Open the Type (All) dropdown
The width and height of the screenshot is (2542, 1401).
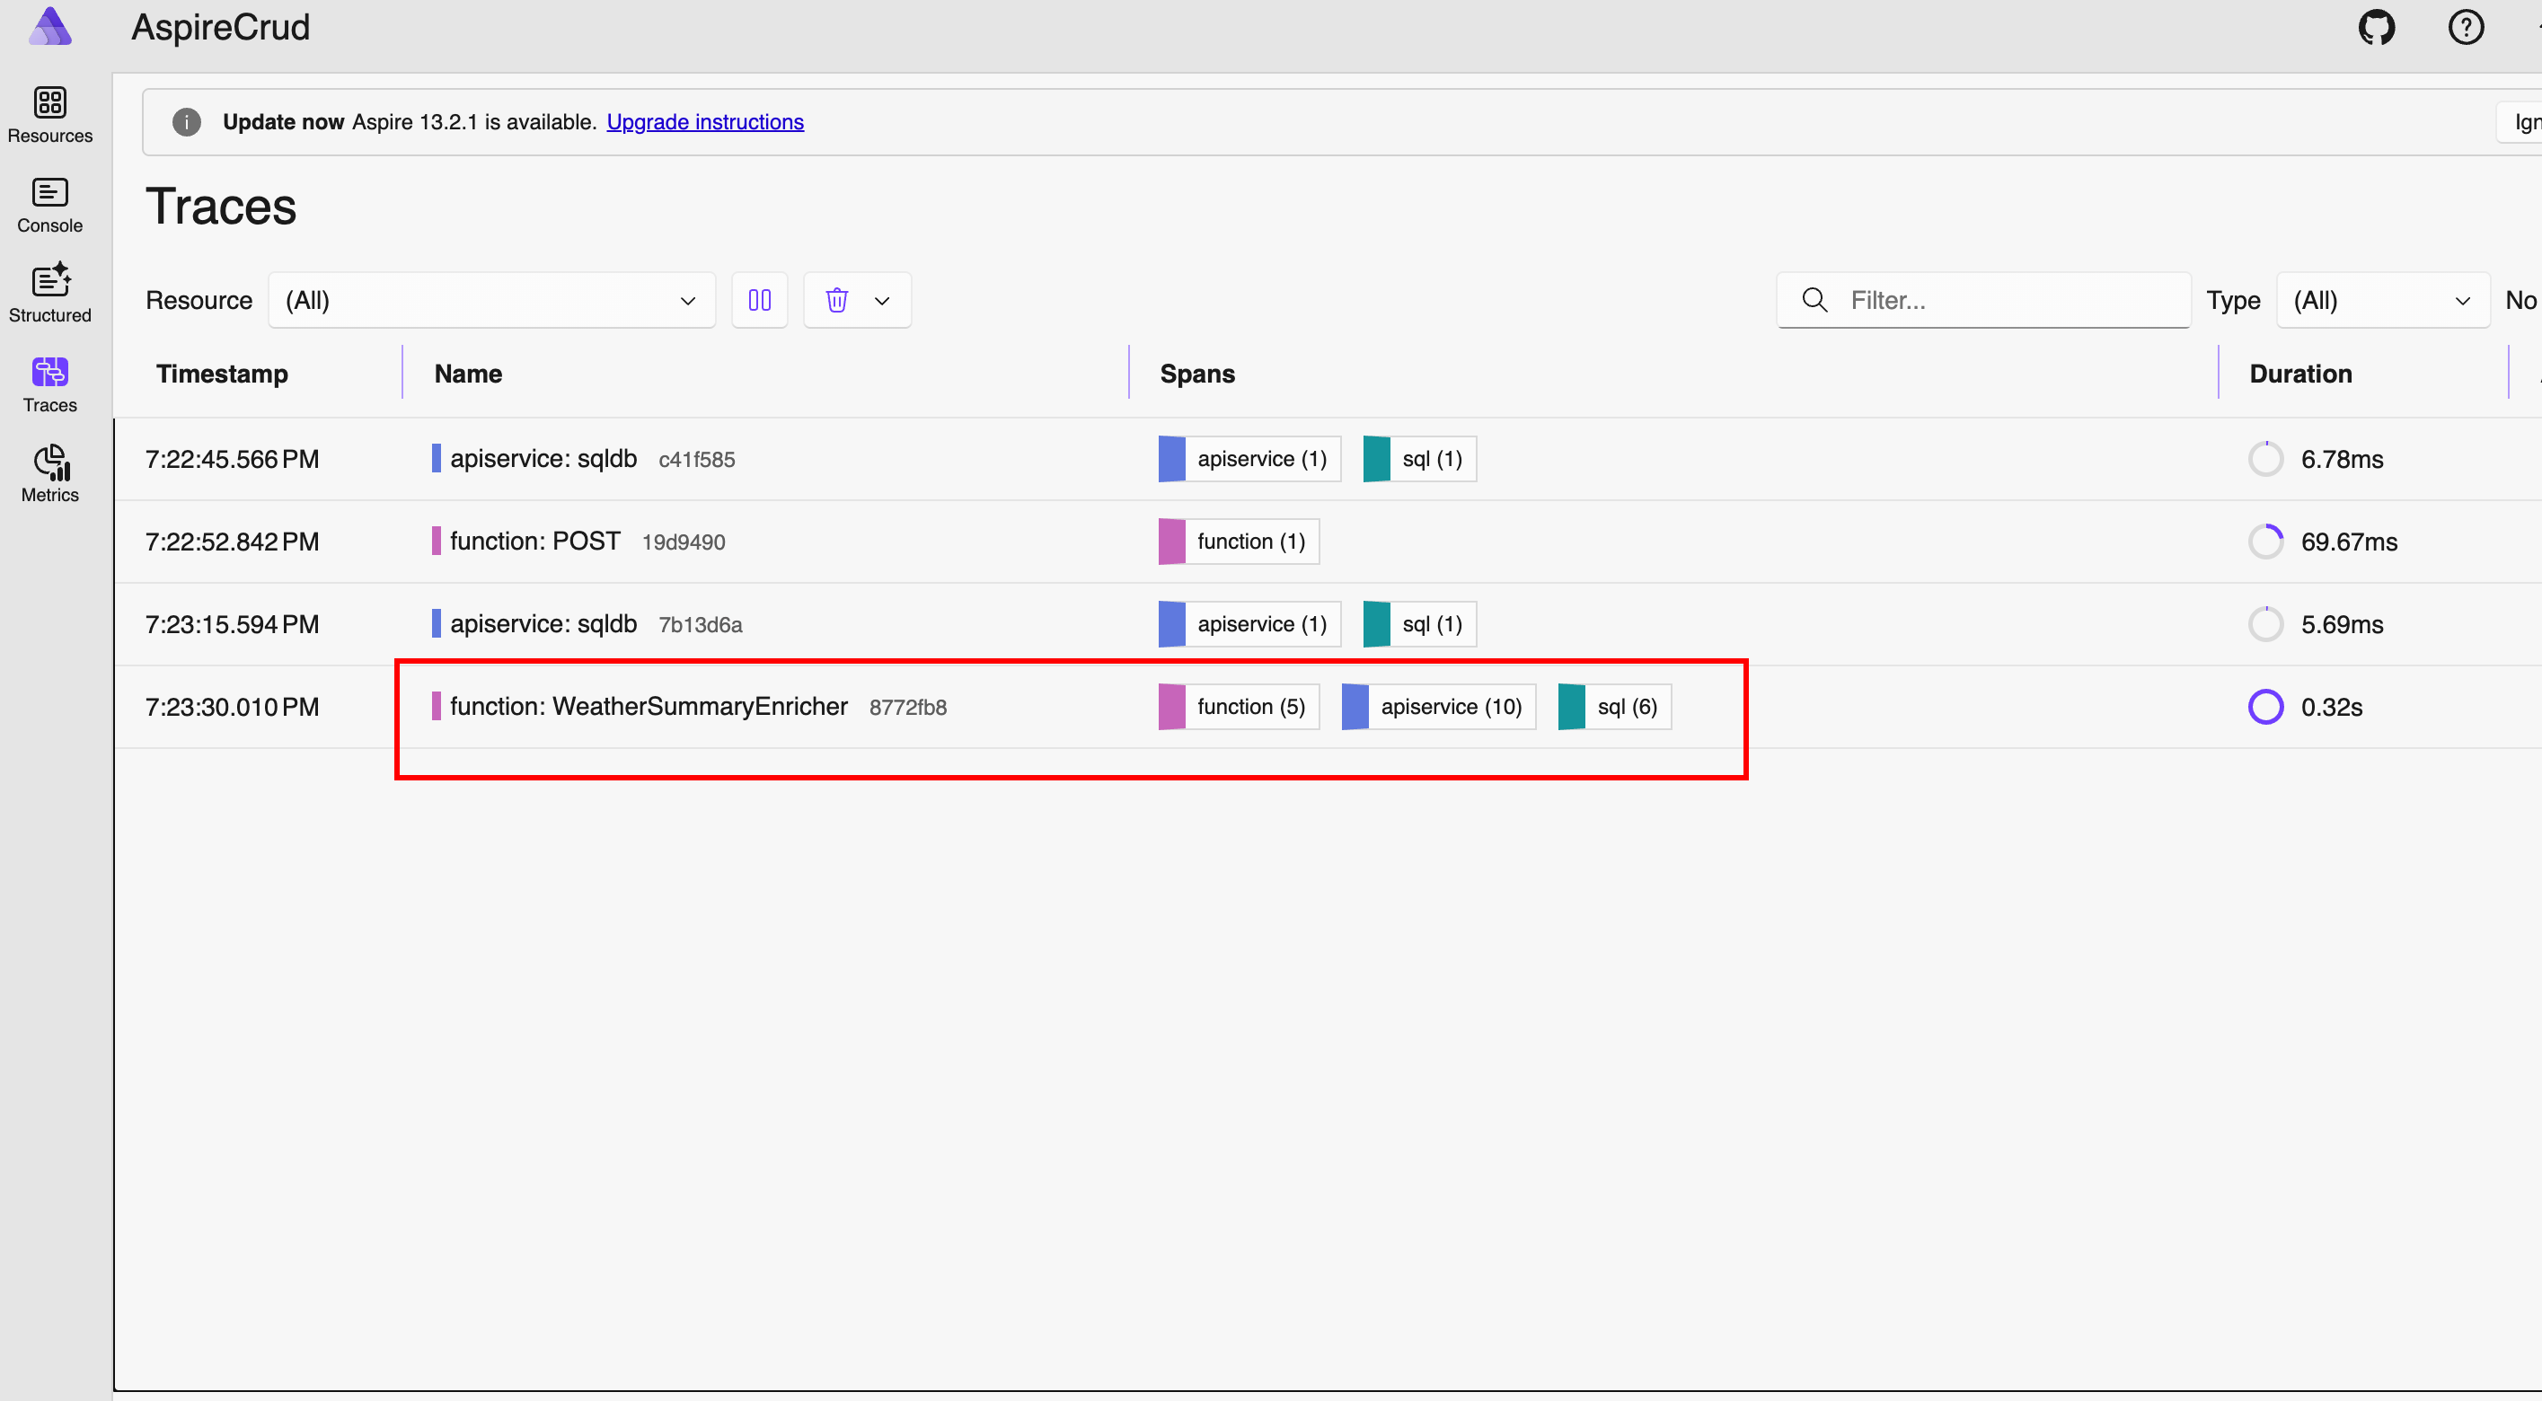pyautogui.click(x=2381, y=300)
